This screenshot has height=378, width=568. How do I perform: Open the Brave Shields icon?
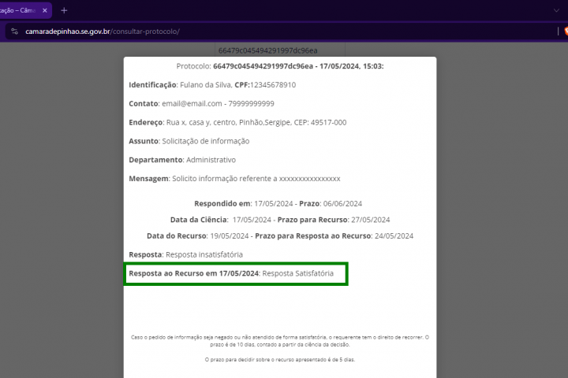pos(562,31)
